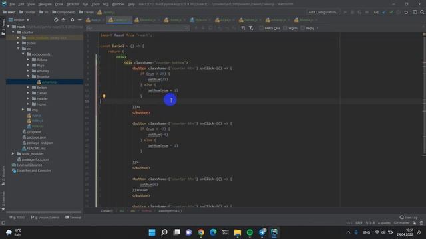Open the Navigate menu
Screen dimensions: 426x239
coord(45,4)
